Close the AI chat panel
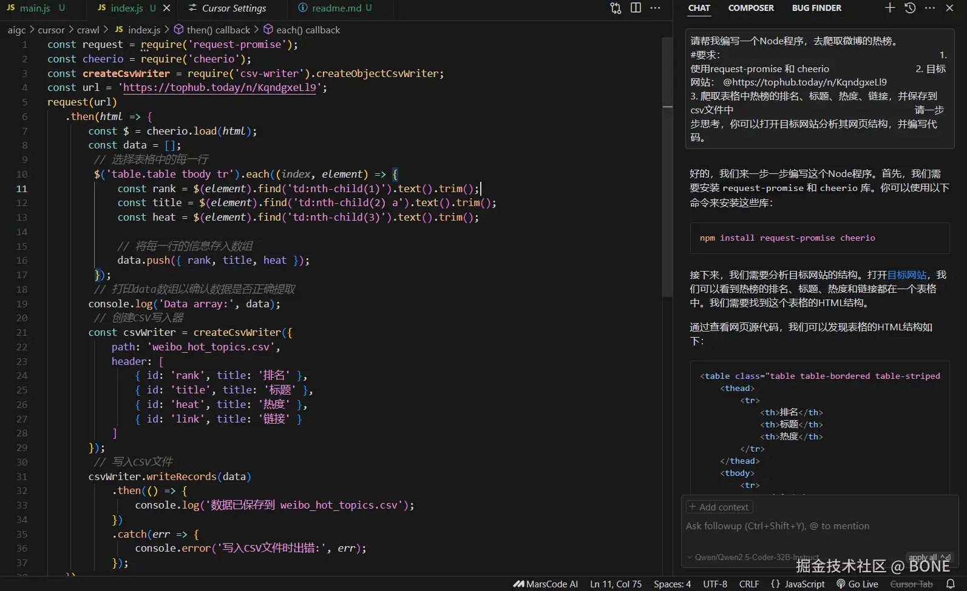Image resolution: width=967 pixels, height=591 pixels. (x=949, y=8)
